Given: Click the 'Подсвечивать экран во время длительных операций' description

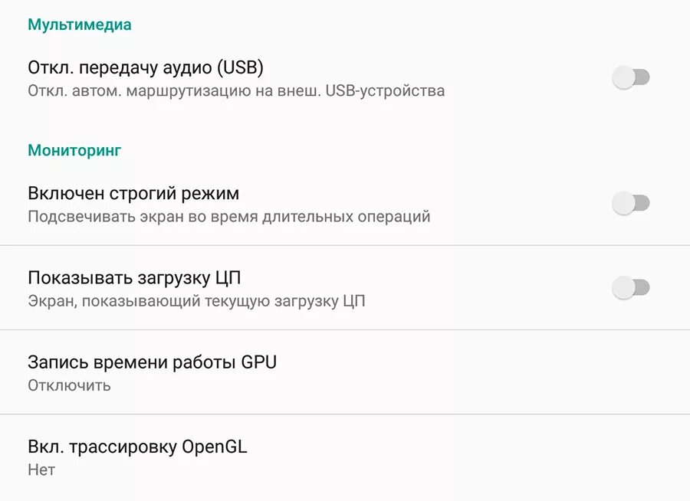Looking at the screenshot, I should tap(228, 217).
